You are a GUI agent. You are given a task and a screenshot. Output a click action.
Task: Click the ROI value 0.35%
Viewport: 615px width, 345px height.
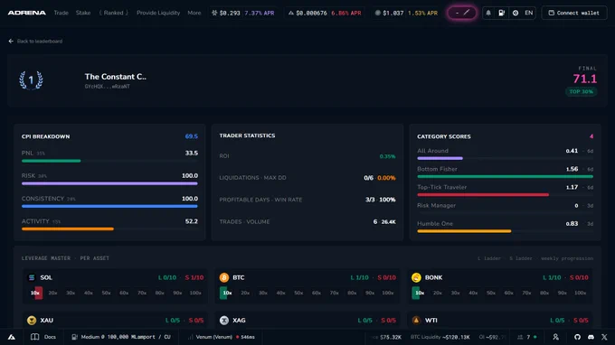point(387,156)
